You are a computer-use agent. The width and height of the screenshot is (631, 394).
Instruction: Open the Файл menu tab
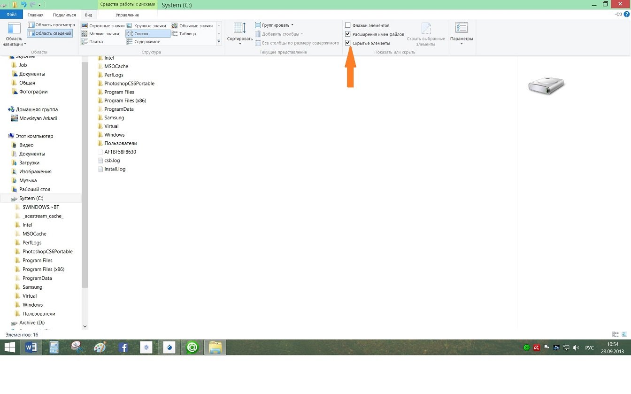pyautogui.click(x=11, y=15)
